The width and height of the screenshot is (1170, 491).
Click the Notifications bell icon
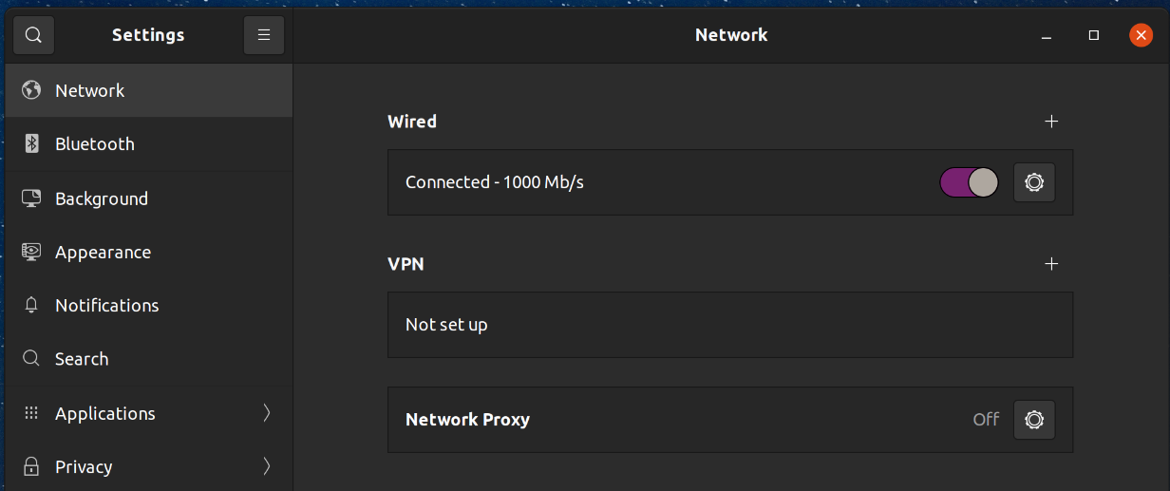click(31, 306)
